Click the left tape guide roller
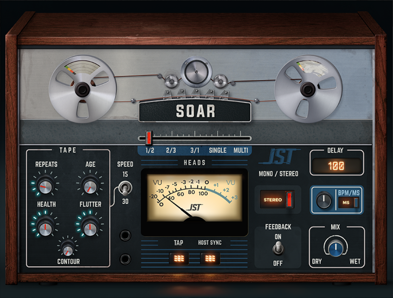 [171, 81]
